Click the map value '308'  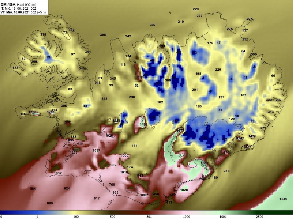(x=103, y=35)
